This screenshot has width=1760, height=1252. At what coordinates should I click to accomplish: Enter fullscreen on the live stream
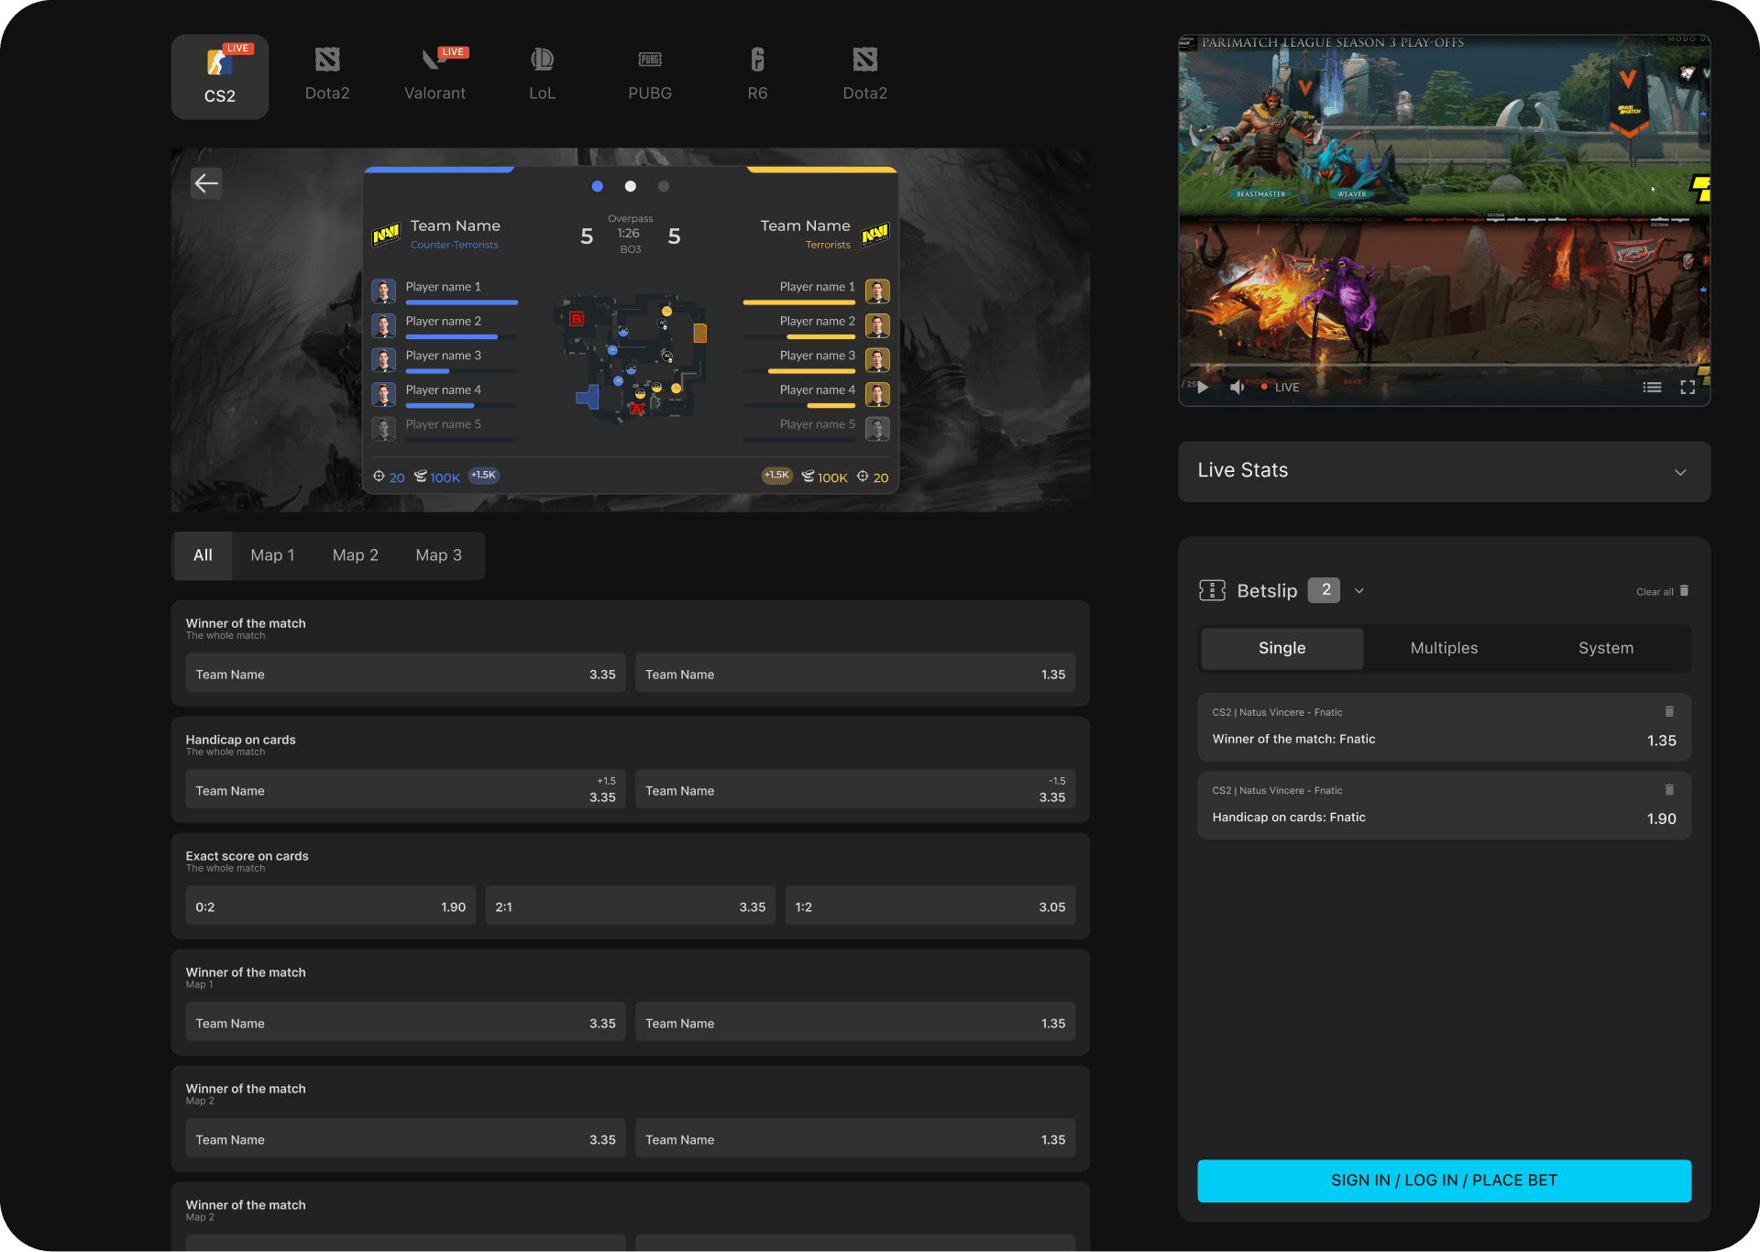[x=1688, y=387]
